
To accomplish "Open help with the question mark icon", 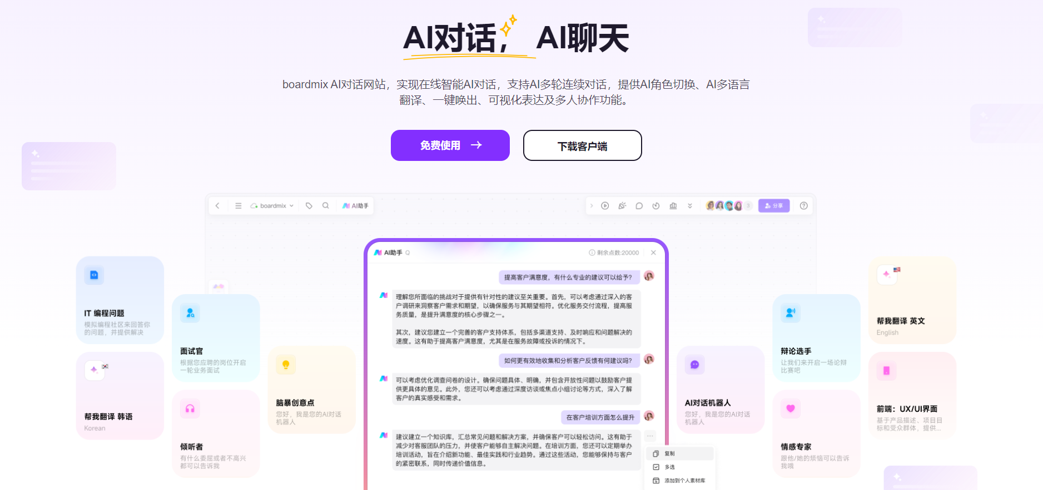I will click(x=804, y=206).
